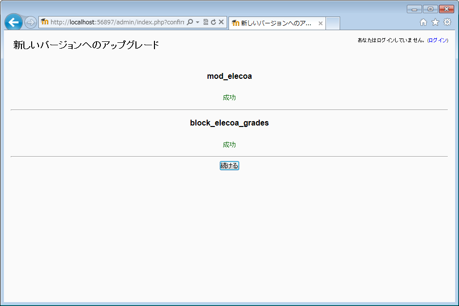The image size is (459, 306).
Task: Open the Tools gear icon
Action: click(x=447, y=22)
